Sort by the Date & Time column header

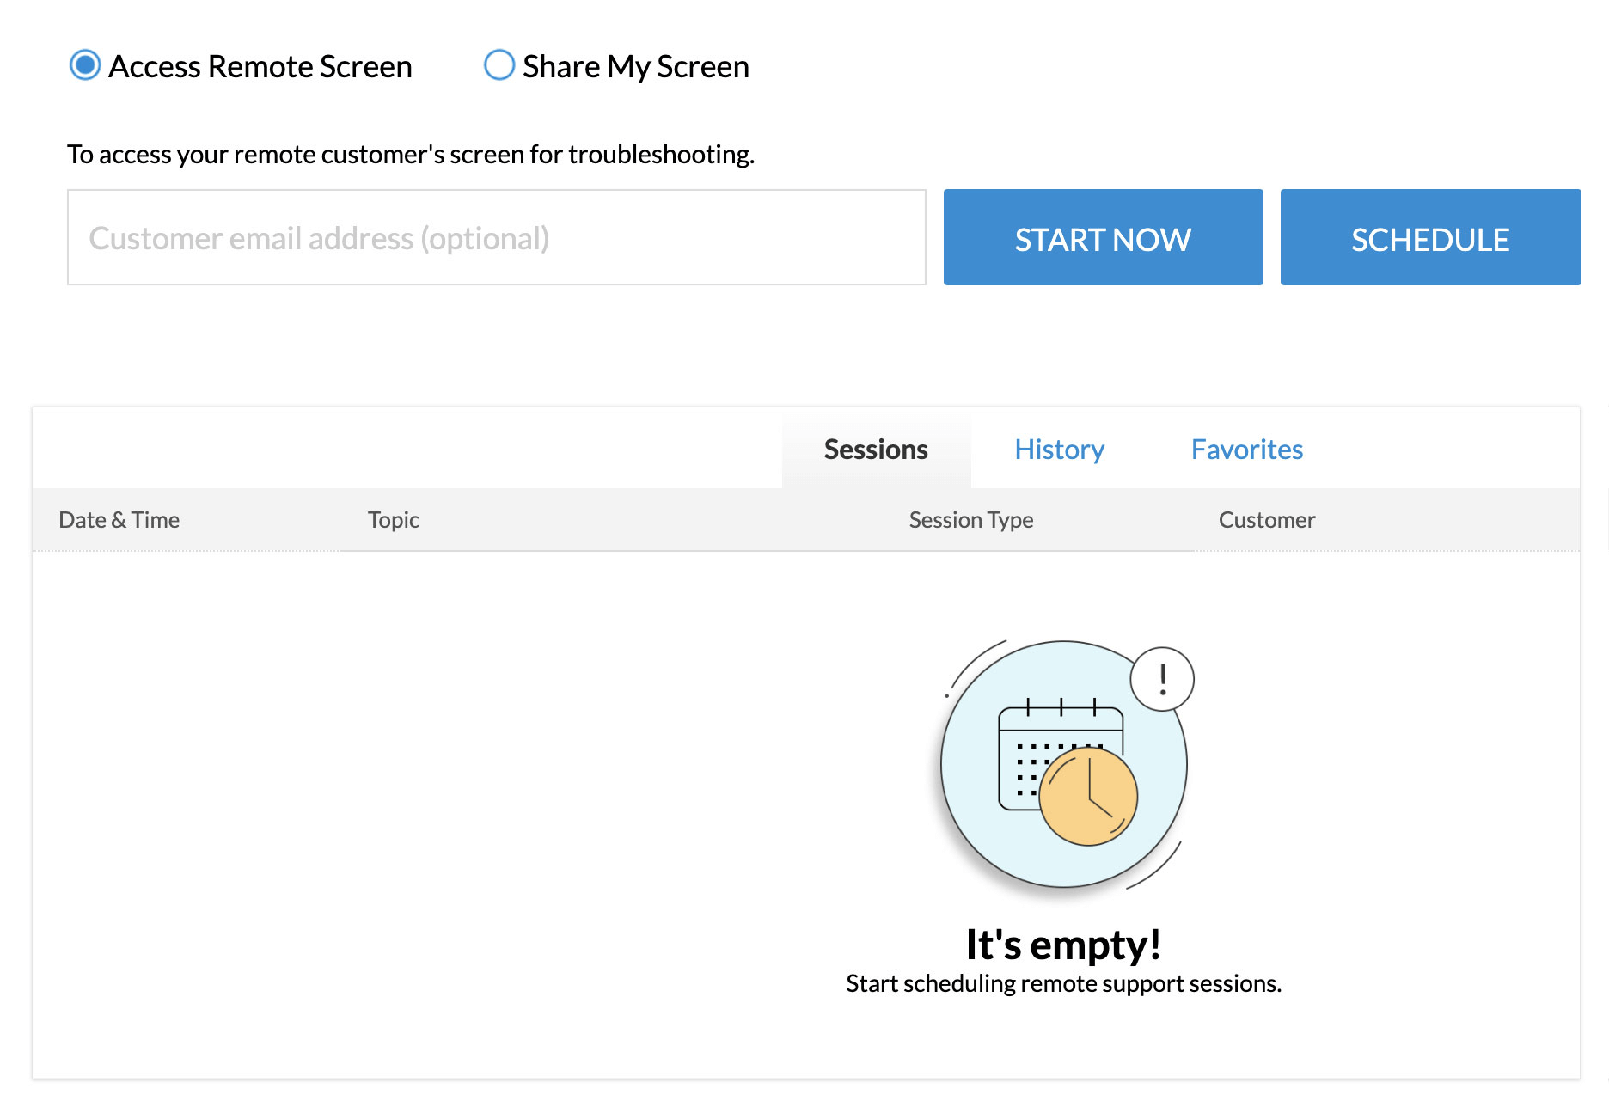[x=119, y=520]
